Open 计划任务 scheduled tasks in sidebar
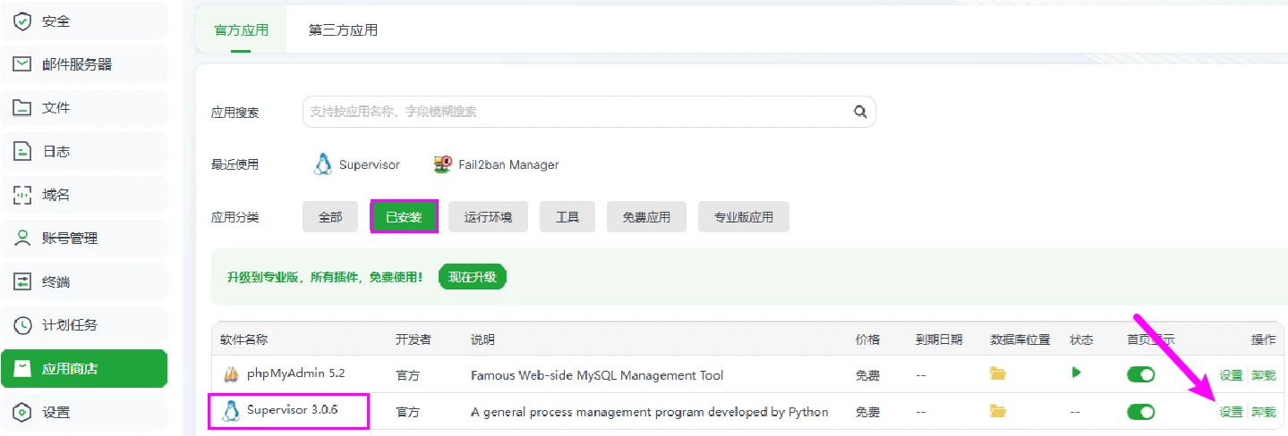Viewport: 1288px width, 436px height. [x=84, y=325]
